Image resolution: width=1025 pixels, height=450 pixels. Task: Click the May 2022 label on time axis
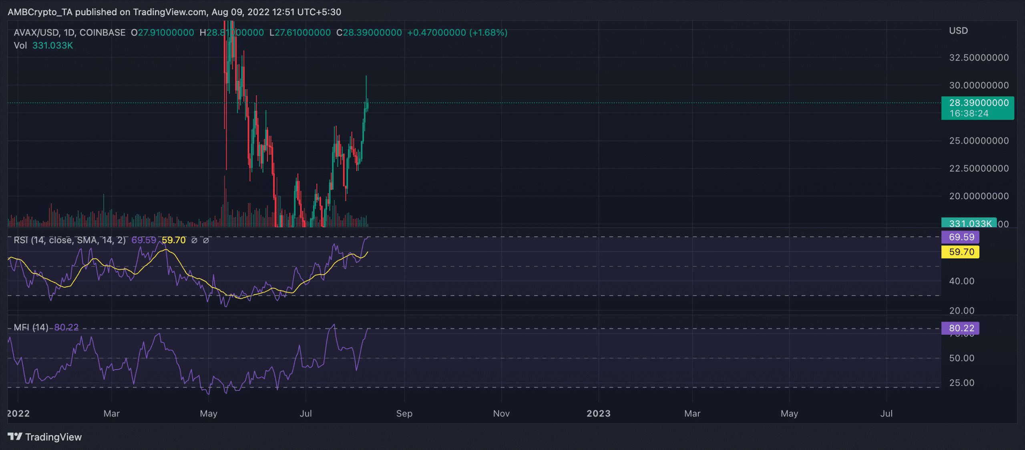click(x=209, y=414)
